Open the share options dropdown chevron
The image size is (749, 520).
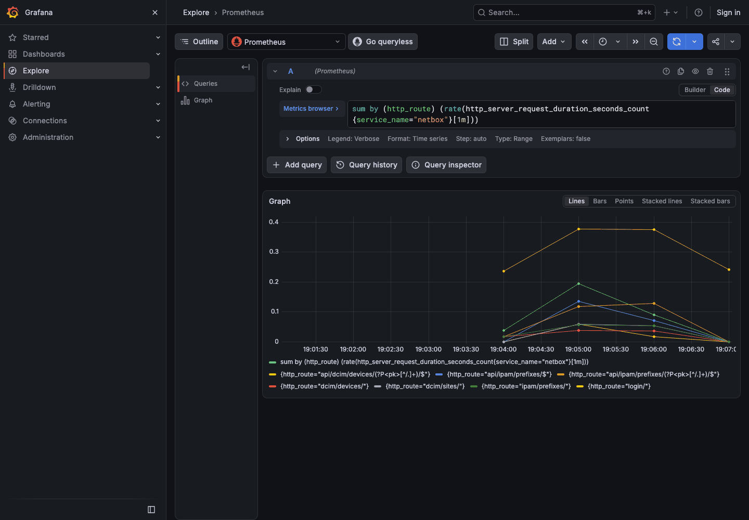(x=732, y=42)
